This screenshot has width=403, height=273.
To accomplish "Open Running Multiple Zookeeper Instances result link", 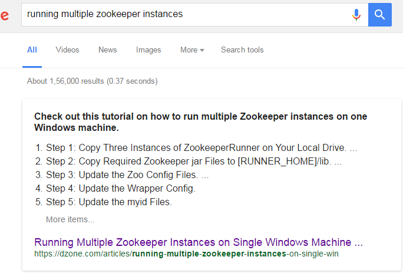I will (199, 242).
